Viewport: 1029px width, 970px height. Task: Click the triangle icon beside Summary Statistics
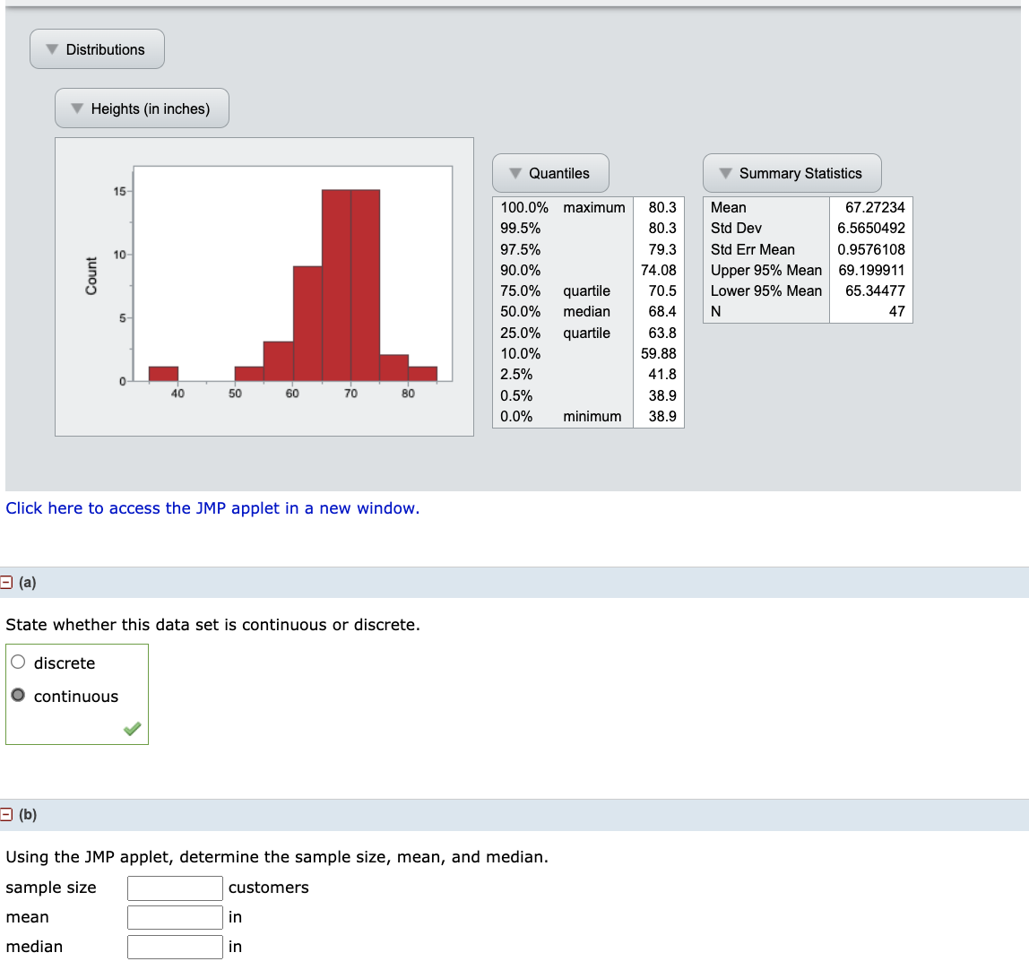click(725, 173)
